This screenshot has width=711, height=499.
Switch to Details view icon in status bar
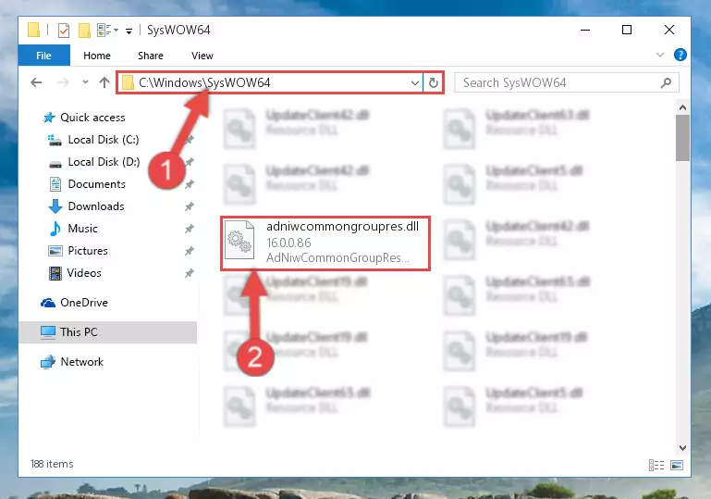pyautogui.click(x=656, y=465)
